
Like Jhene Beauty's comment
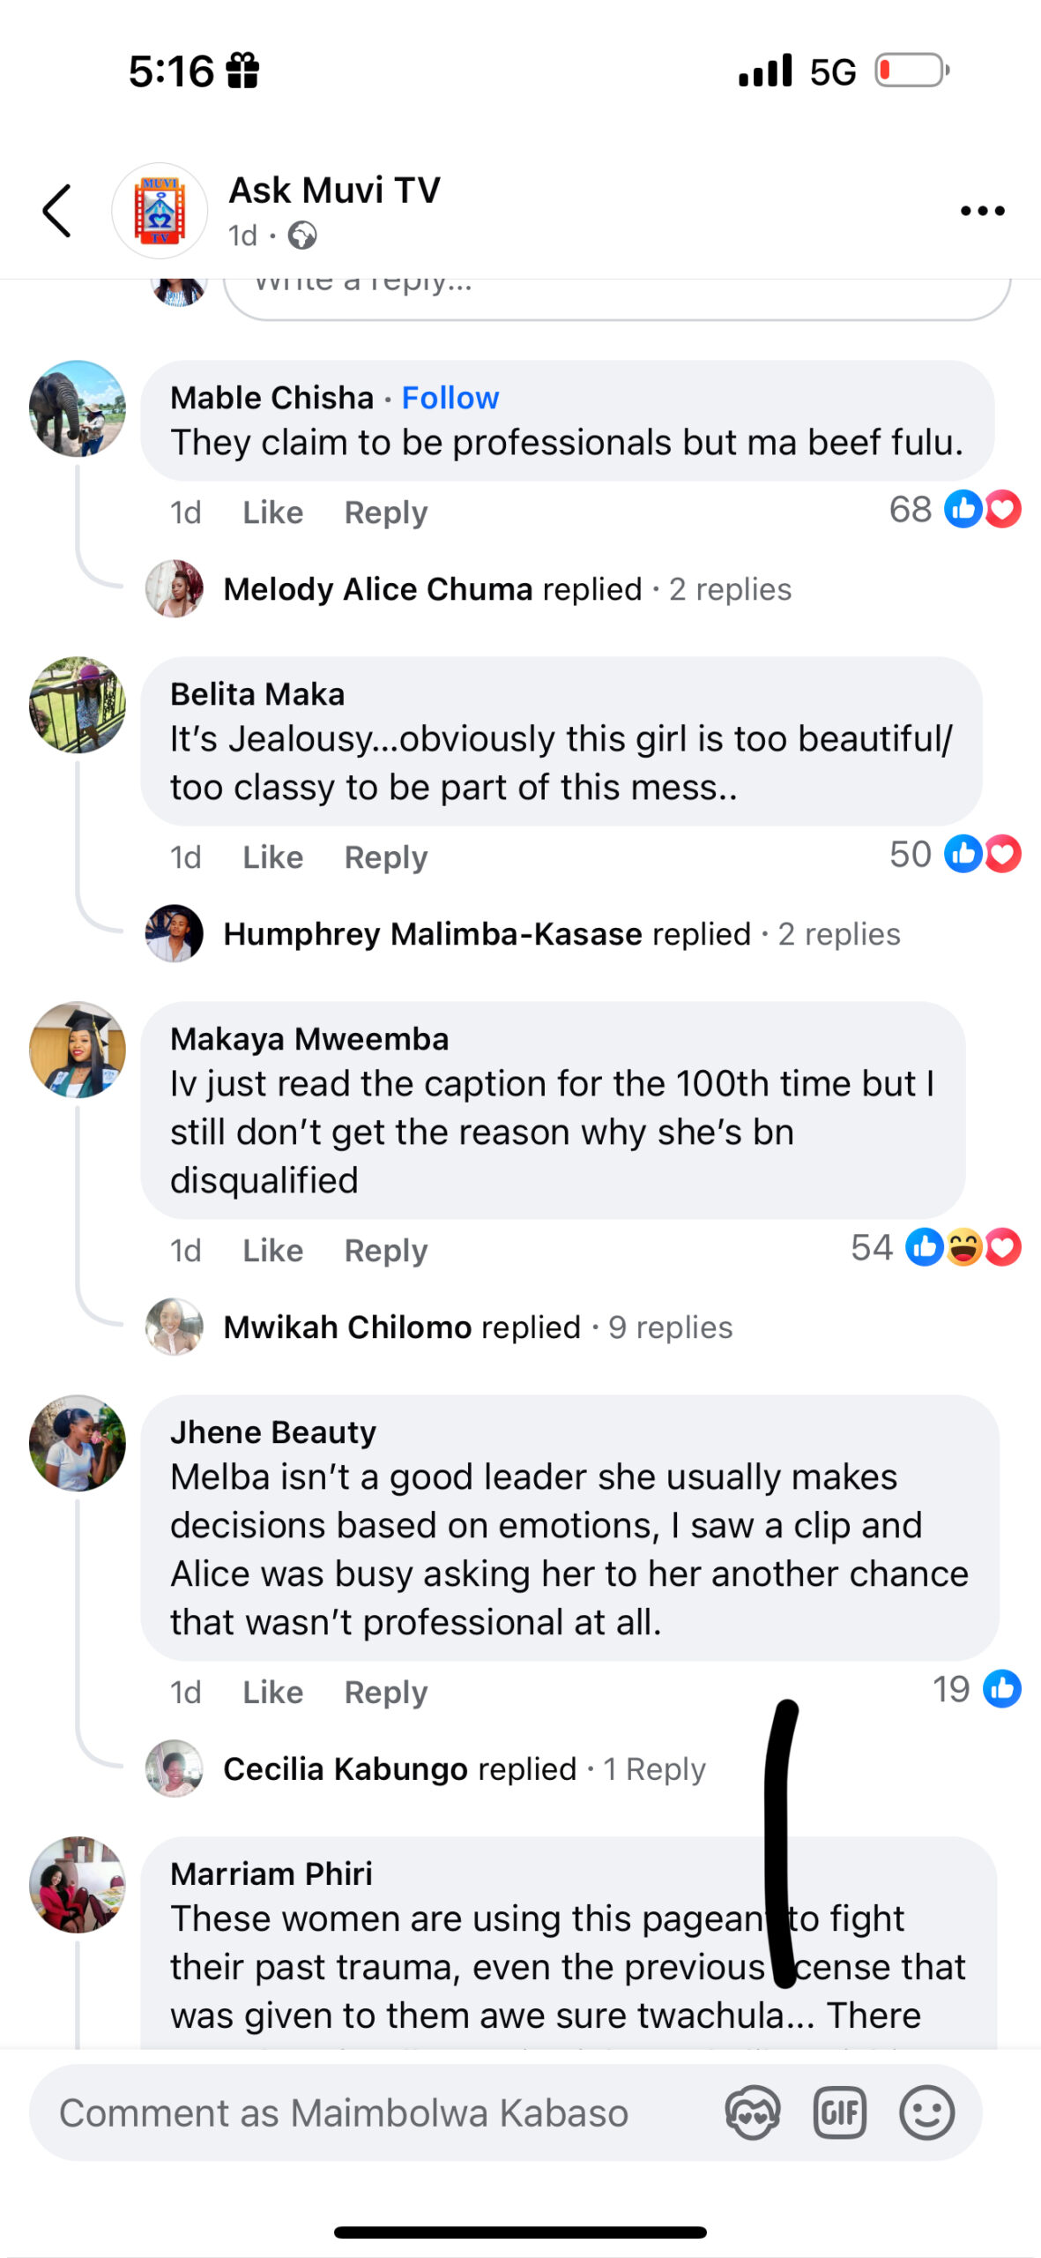tap(272, 1693)
